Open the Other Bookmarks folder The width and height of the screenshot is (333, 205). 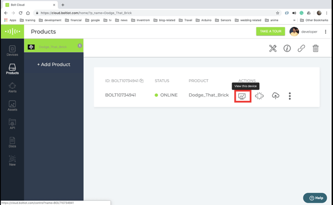314,20
